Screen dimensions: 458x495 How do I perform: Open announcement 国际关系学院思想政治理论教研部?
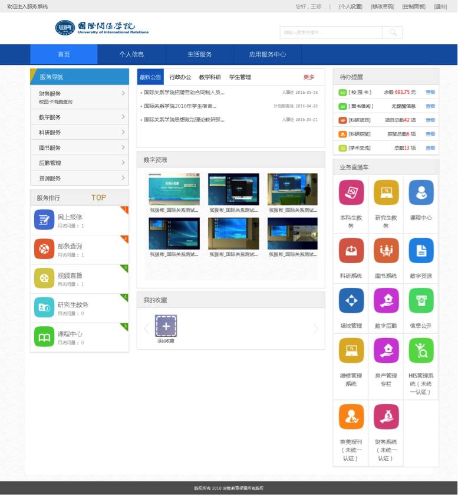(184, 120)
